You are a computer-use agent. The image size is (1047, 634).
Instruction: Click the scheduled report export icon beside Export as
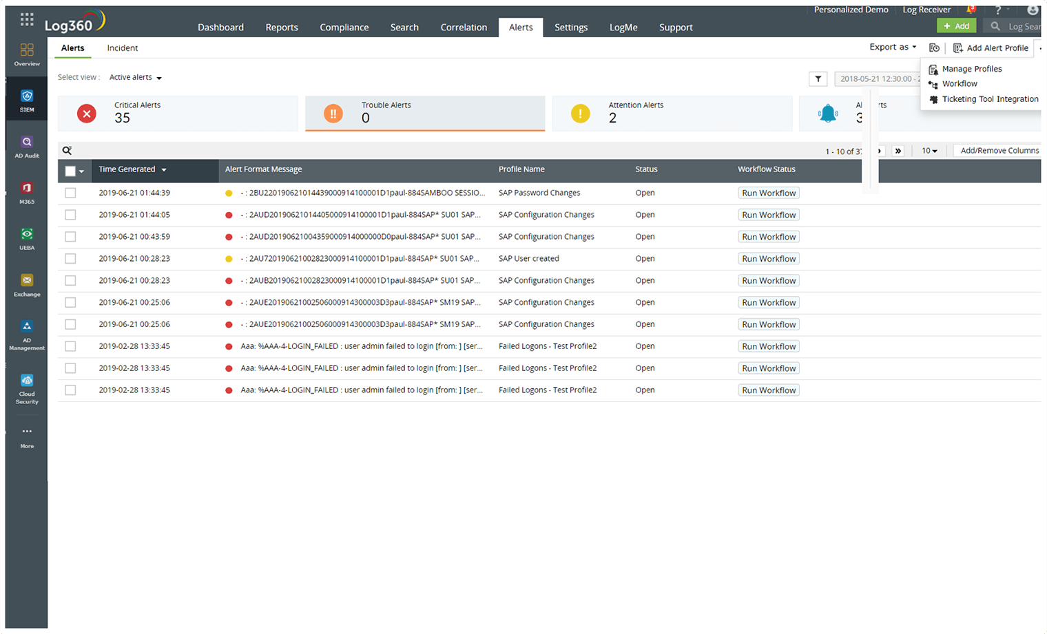[x=934, y=47]
